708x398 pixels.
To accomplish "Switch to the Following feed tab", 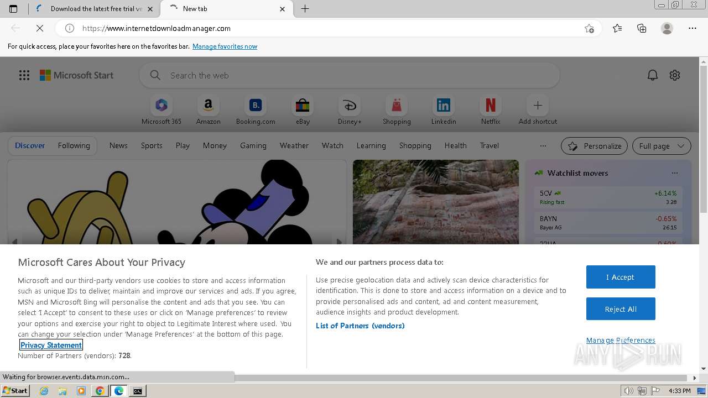I will point(74,145).
